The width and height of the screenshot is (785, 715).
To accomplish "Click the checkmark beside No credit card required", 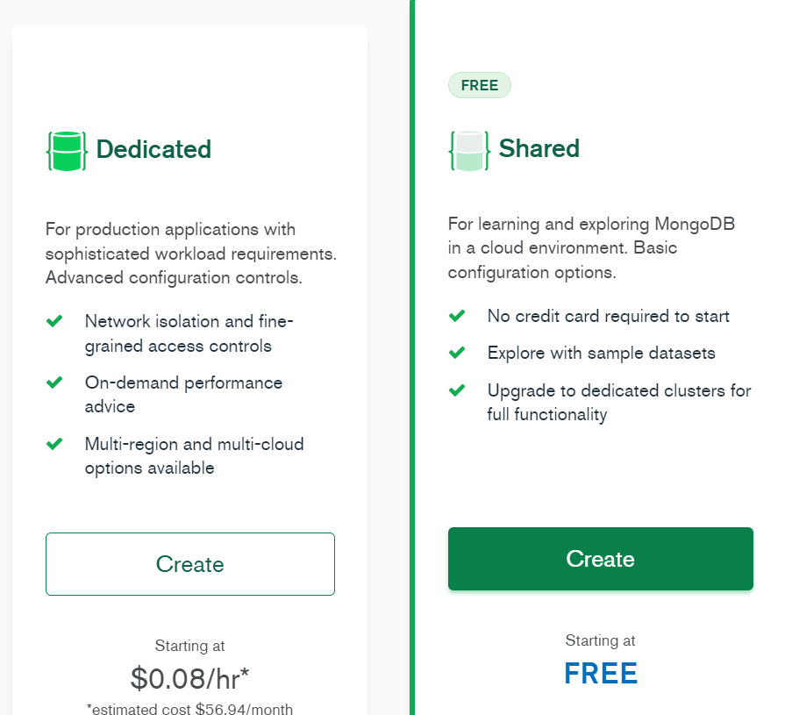I will tap(457, 316).
